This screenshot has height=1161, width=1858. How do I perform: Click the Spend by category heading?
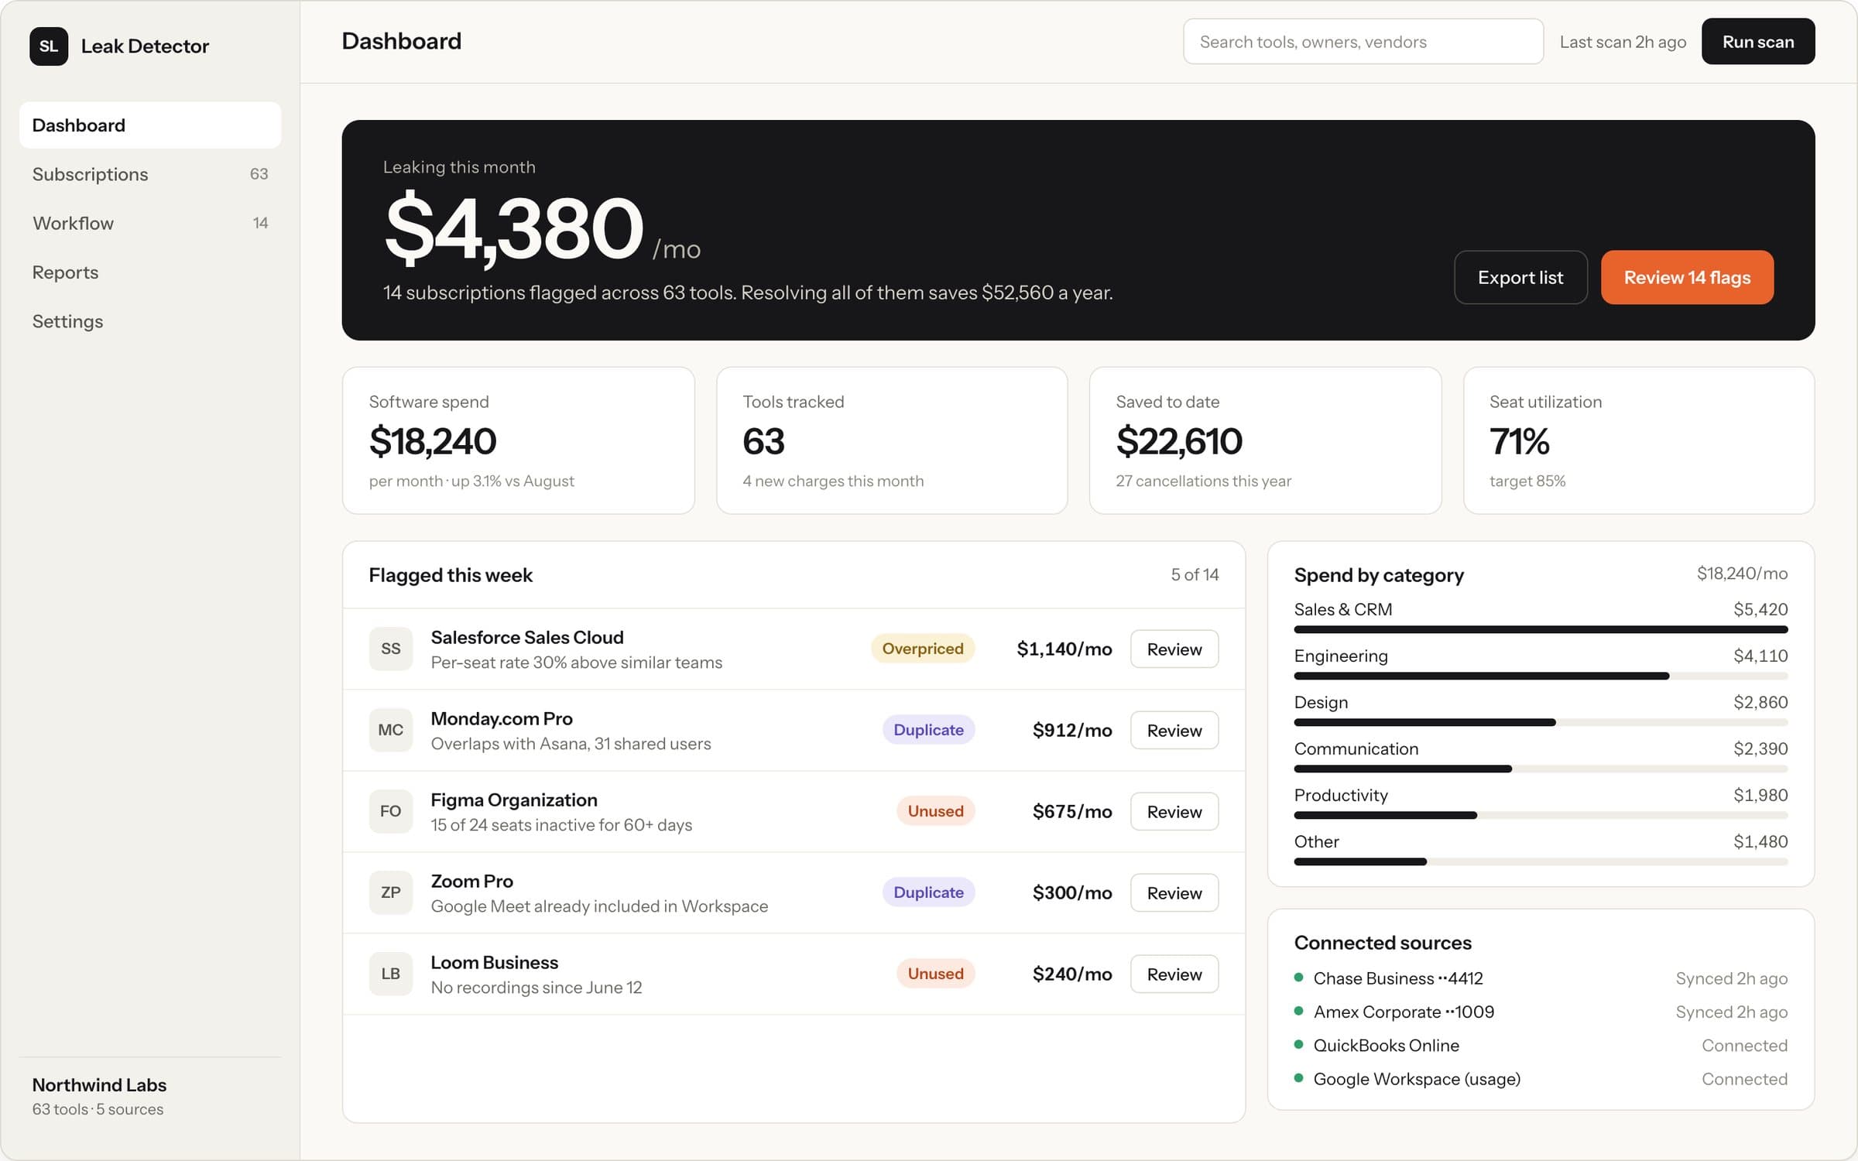1379,575
